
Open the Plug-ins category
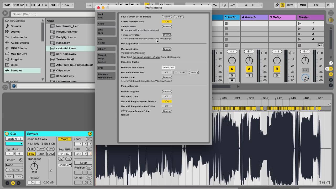click(16, 59)
